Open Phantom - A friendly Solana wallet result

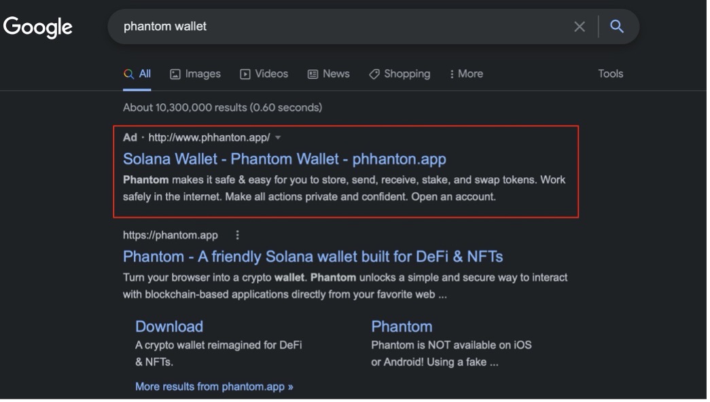pyautogui.click(x=313, y=257)
